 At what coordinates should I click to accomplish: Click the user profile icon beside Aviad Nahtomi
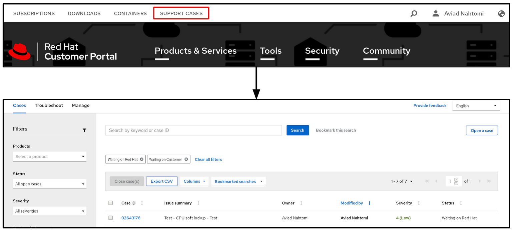(435, 14)
